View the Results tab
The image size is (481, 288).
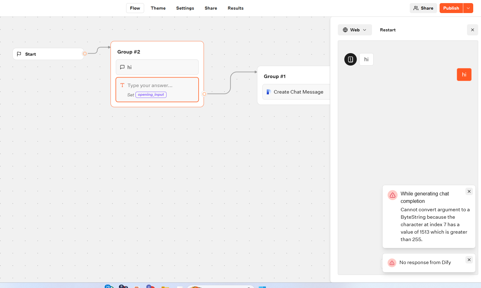tap(236, 8)
